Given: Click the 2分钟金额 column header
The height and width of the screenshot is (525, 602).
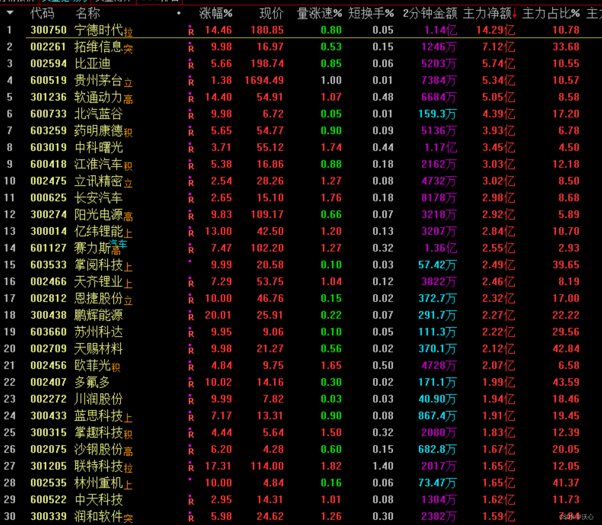Looking at the screenshot, I should point(430,13).
